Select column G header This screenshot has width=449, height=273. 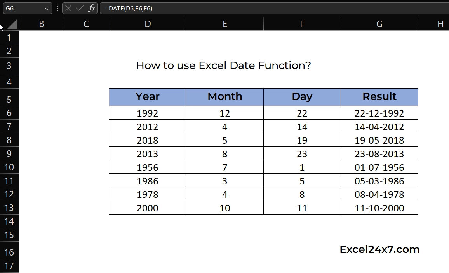[x=379, y=24]
